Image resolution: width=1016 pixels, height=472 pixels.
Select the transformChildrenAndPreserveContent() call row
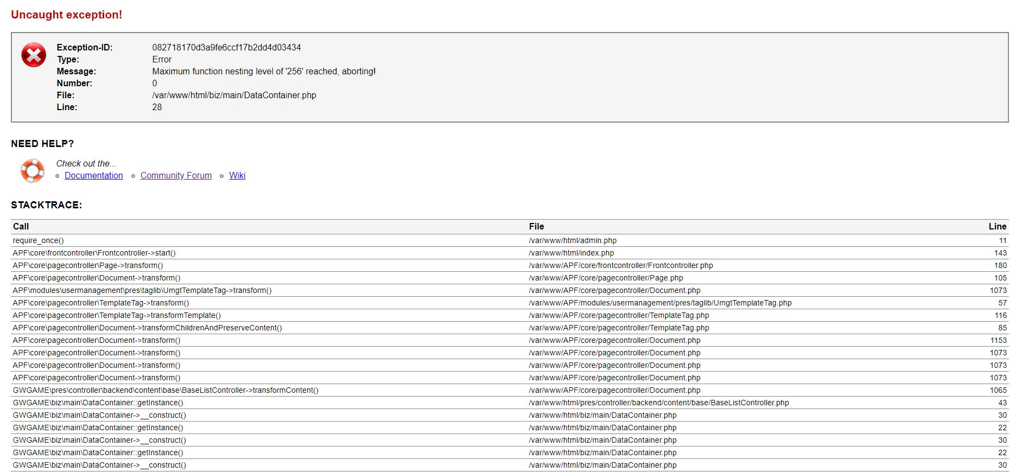(x=510, y=328)
